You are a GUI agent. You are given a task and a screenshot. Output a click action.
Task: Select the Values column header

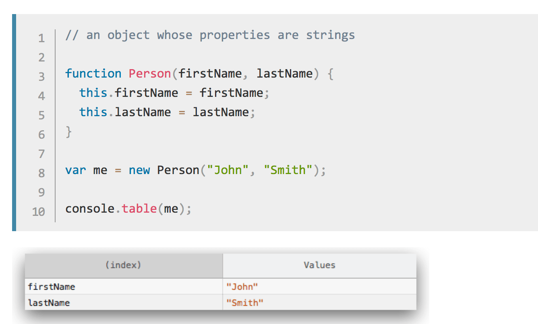click(319, 265)
